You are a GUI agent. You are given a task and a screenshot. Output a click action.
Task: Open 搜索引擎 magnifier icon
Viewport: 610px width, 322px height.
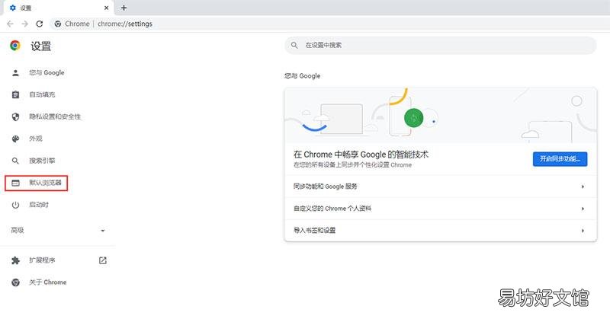[x=15, y=161]
